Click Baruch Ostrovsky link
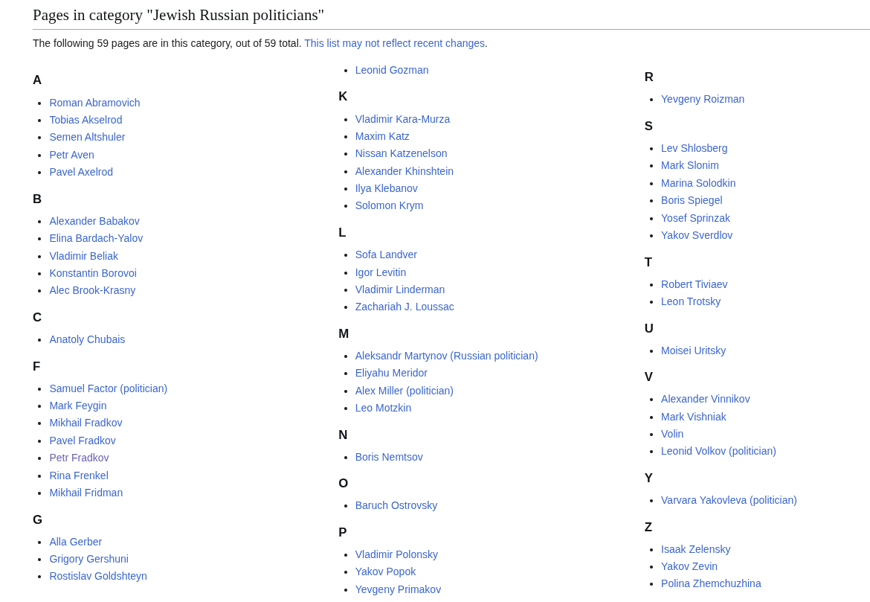The height and width of the screenshot is (602, 870). pos(396,506)
